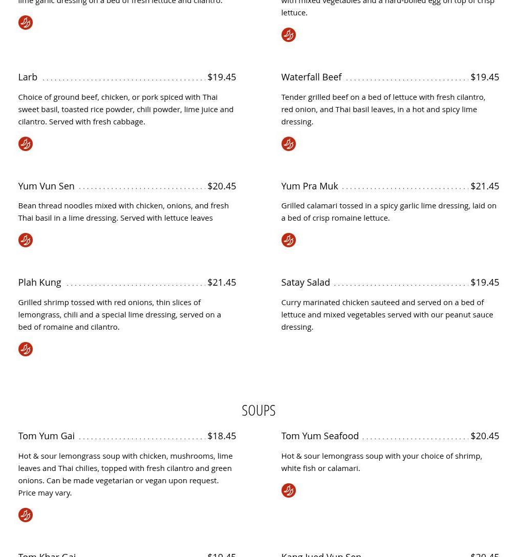
Task: Open the Tom Yum Gai dish name
Action: coord(47,436)
